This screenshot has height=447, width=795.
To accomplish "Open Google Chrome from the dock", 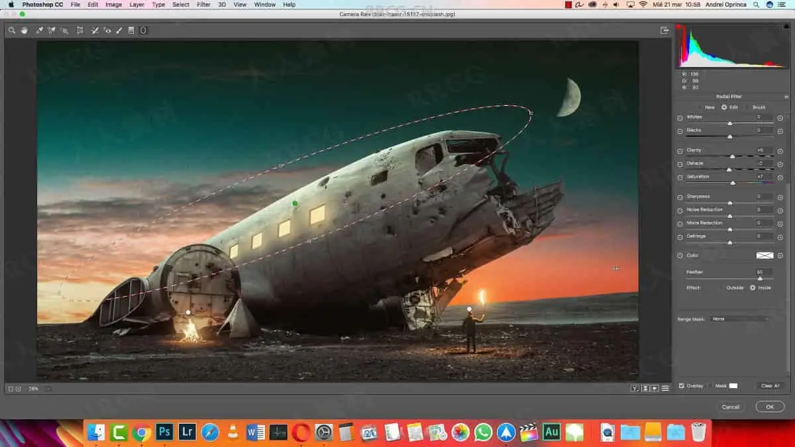I will [141, 432].
